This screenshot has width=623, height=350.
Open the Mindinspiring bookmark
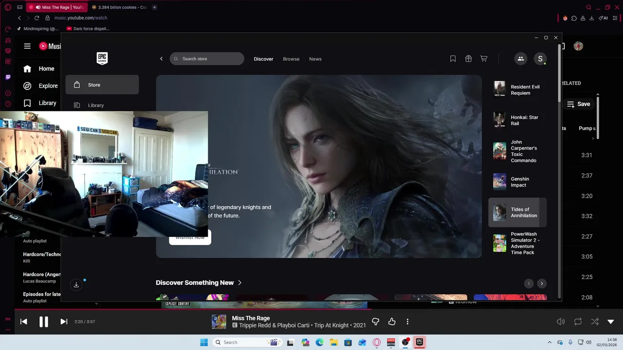tap(37, 29)
